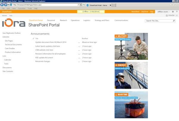The height and width of the screenshot is (121, 179).
Task: Toggle the select-all checkmark in Announcements header
Action: (33, 39)
